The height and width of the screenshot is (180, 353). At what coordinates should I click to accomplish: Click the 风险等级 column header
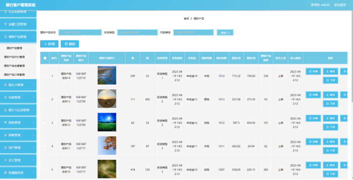pos(206,58)
